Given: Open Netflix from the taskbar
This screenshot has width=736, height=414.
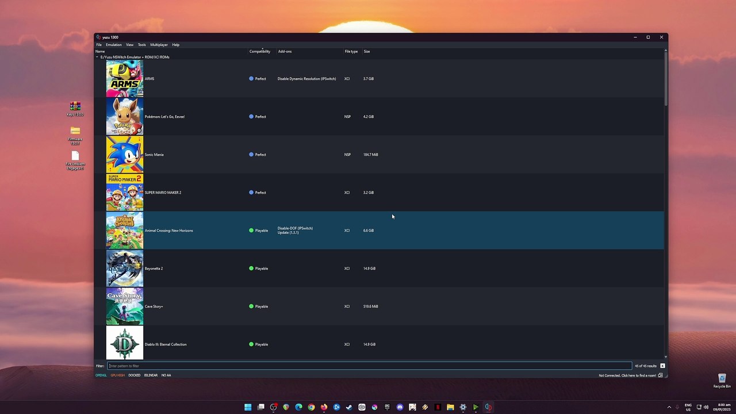Looking at the screenshot, I should pos(438,407).
